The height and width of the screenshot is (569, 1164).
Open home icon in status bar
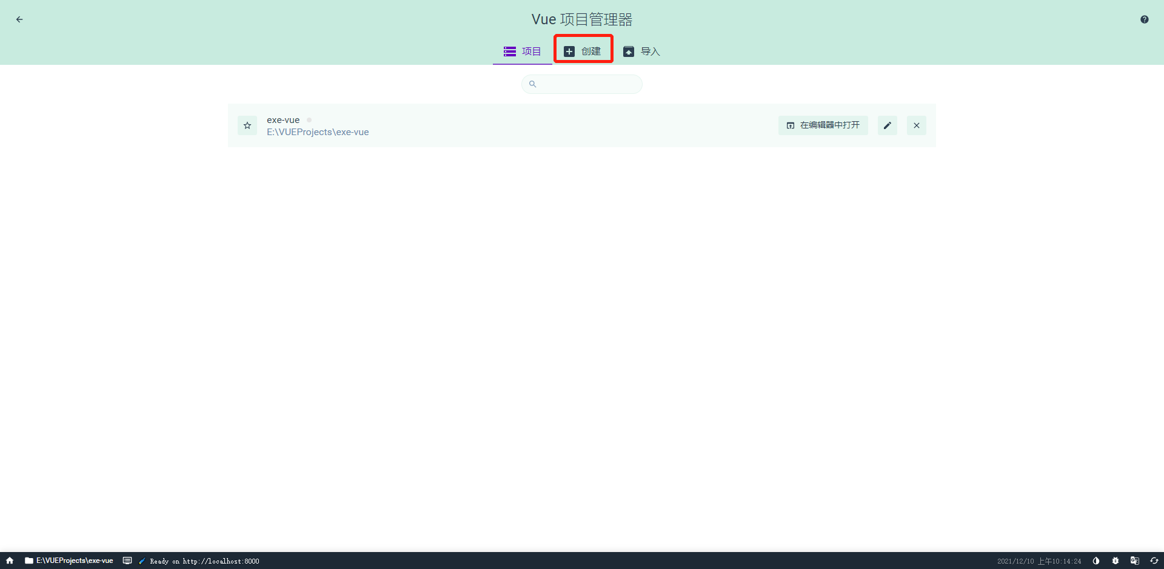tap(10, 561)
